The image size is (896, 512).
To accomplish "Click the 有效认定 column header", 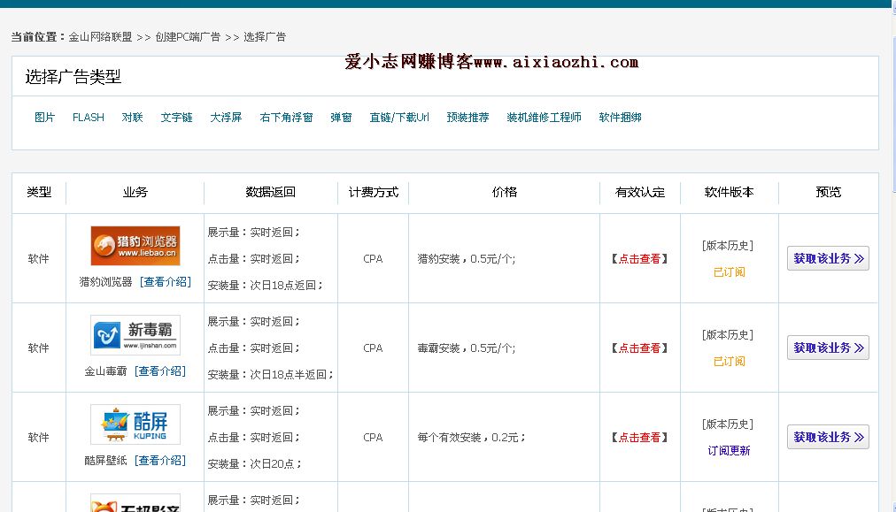I will [640, 193].
